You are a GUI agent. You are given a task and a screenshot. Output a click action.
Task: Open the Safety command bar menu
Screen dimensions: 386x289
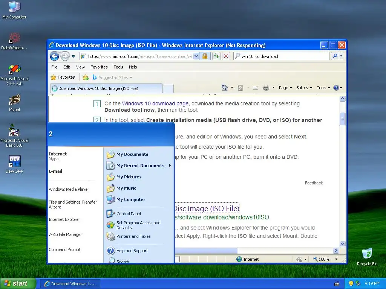[304, 88]
